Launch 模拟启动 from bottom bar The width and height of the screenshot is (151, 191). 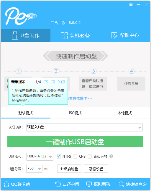click(98, 184)
